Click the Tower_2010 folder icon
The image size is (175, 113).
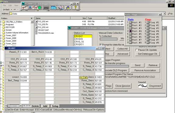pos(4,43)
